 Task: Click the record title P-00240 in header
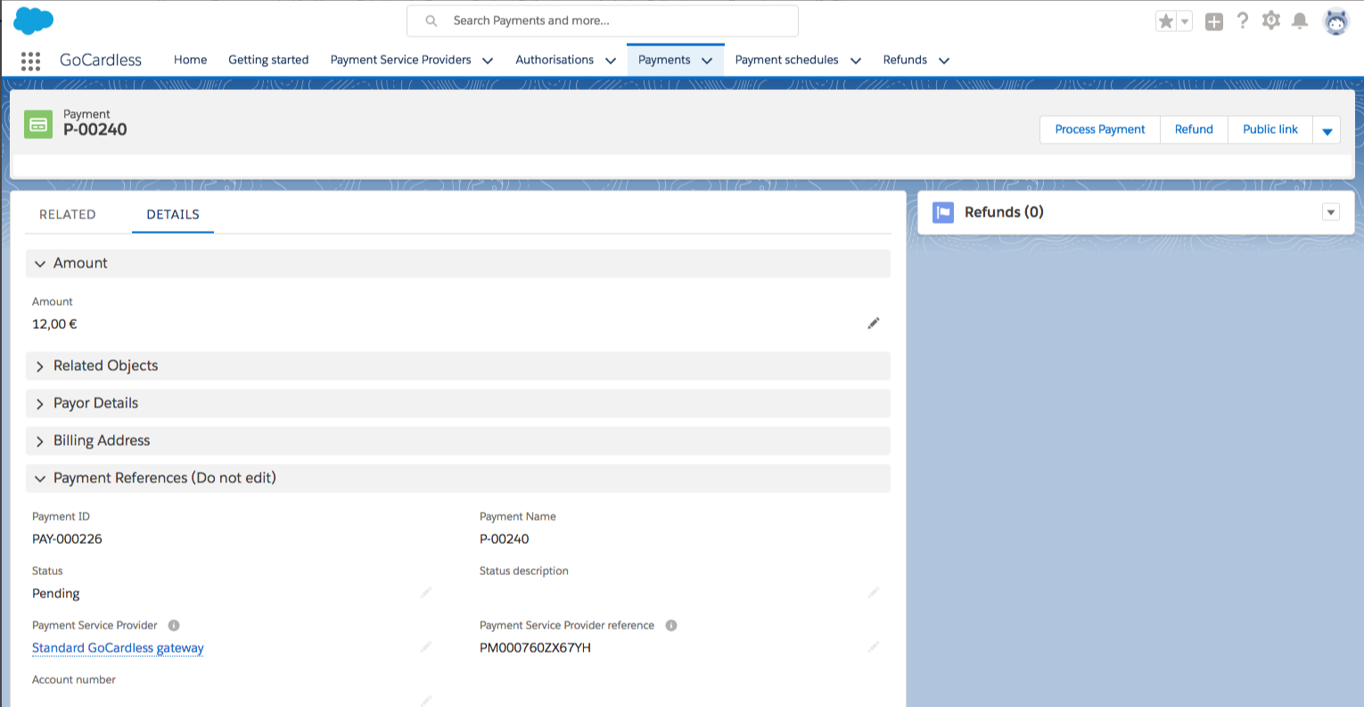click(95, 129)
